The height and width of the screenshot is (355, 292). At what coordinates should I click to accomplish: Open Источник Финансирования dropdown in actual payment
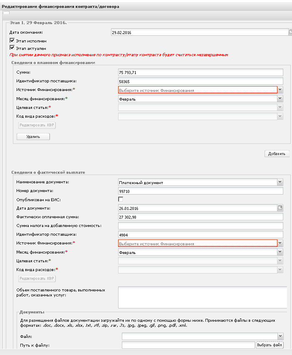point(280,243)
